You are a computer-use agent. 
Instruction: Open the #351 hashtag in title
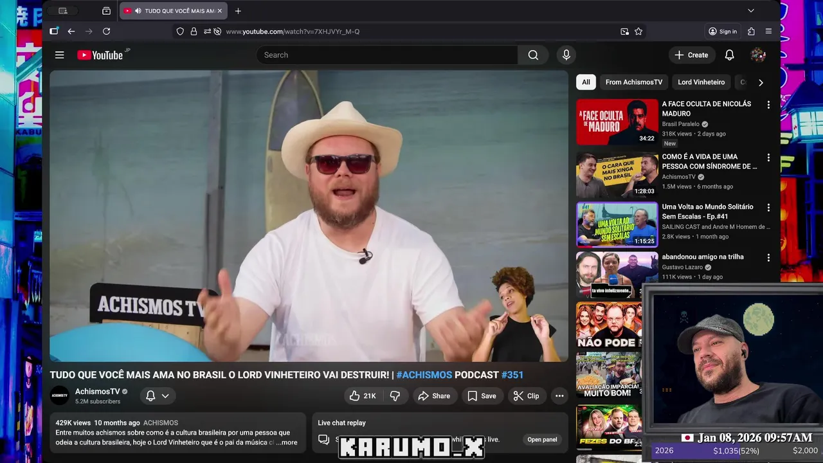(x=512, y=375)
